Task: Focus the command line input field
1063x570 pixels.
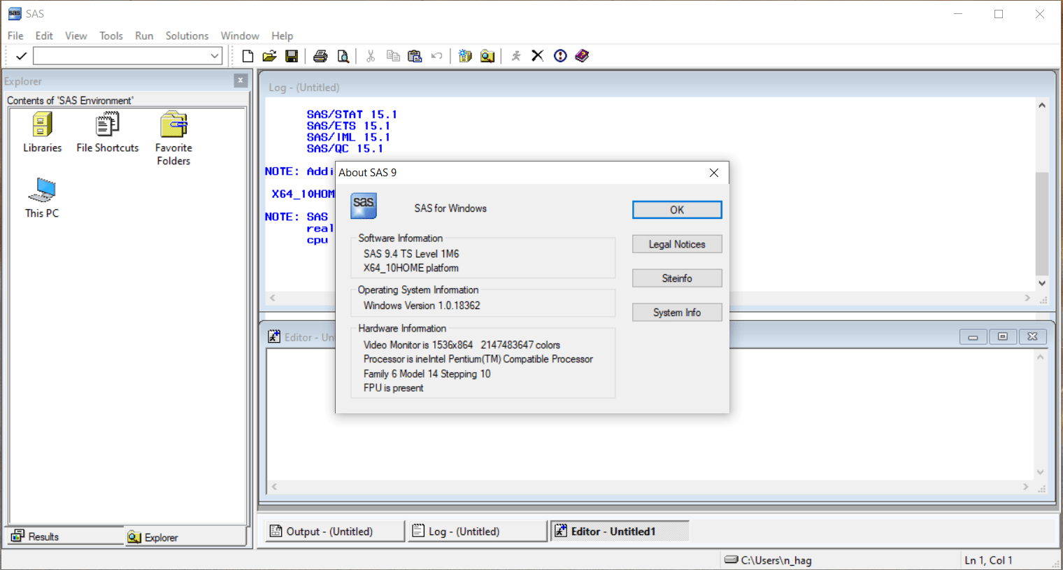Action: point(121,56)
